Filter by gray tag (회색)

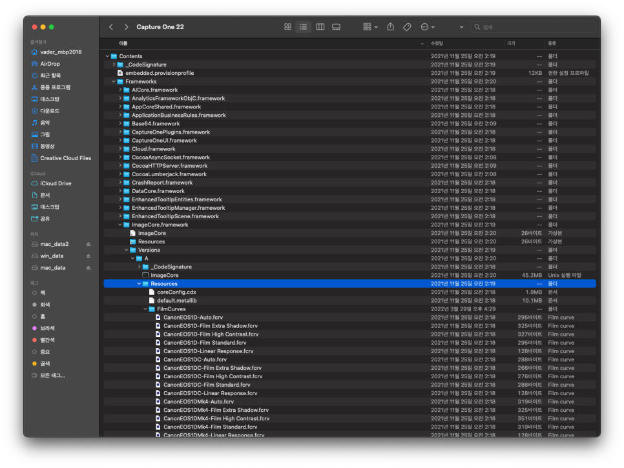pos(45,305)
